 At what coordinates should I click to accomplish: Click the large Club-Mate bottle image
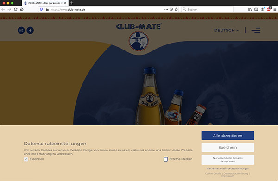click(150, 97)
